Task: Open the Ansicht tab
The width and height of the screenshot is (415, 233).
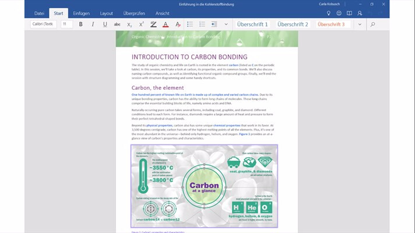Action: coord(162,13)
